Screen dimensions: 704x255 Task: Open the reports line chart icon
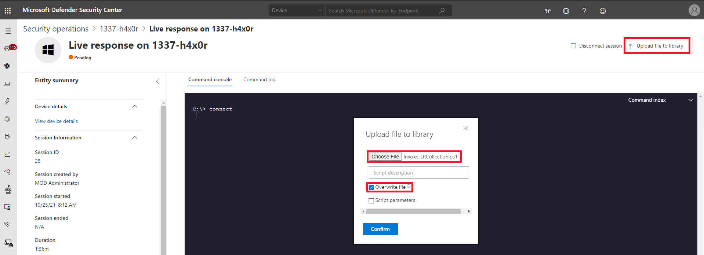click(7, 154)
